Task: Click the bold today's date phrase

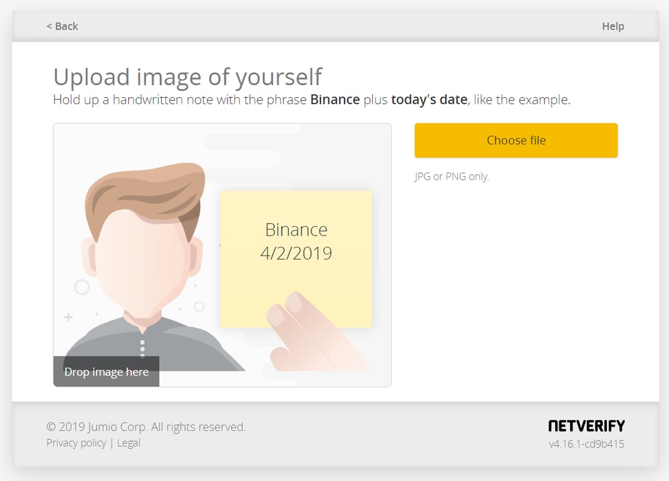Action: [429, 100]
